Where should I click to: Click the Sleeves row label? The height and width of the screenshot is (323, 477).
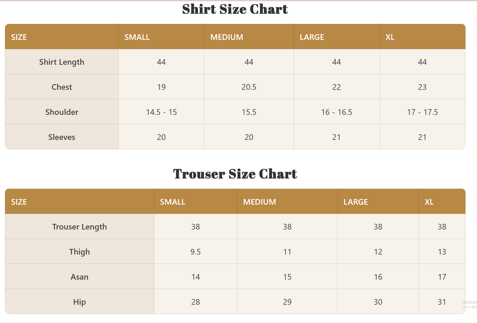(62, 137)
